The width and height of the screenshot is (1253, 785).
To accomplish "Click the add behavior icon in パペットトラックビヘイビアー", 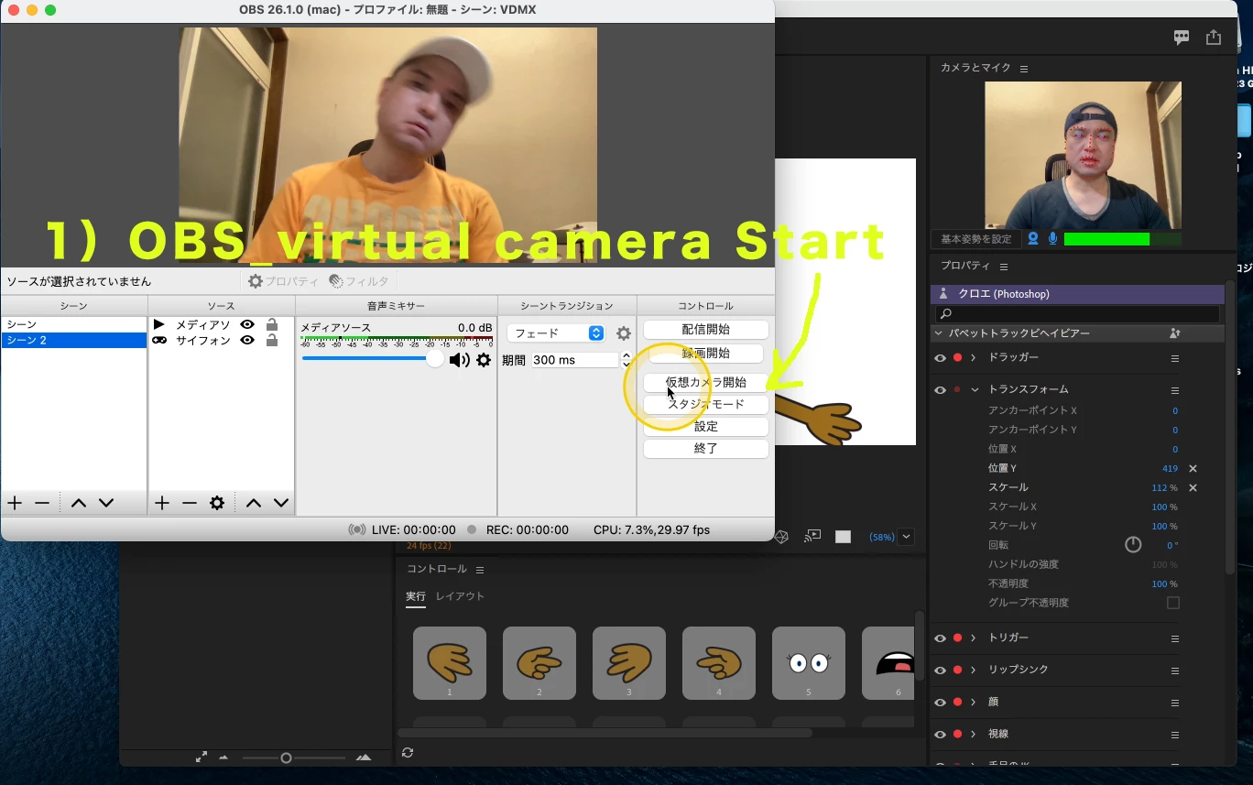I will pos(1175,333).
